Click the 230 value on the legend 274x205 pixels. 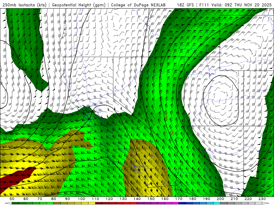click(x=262, y=199)
